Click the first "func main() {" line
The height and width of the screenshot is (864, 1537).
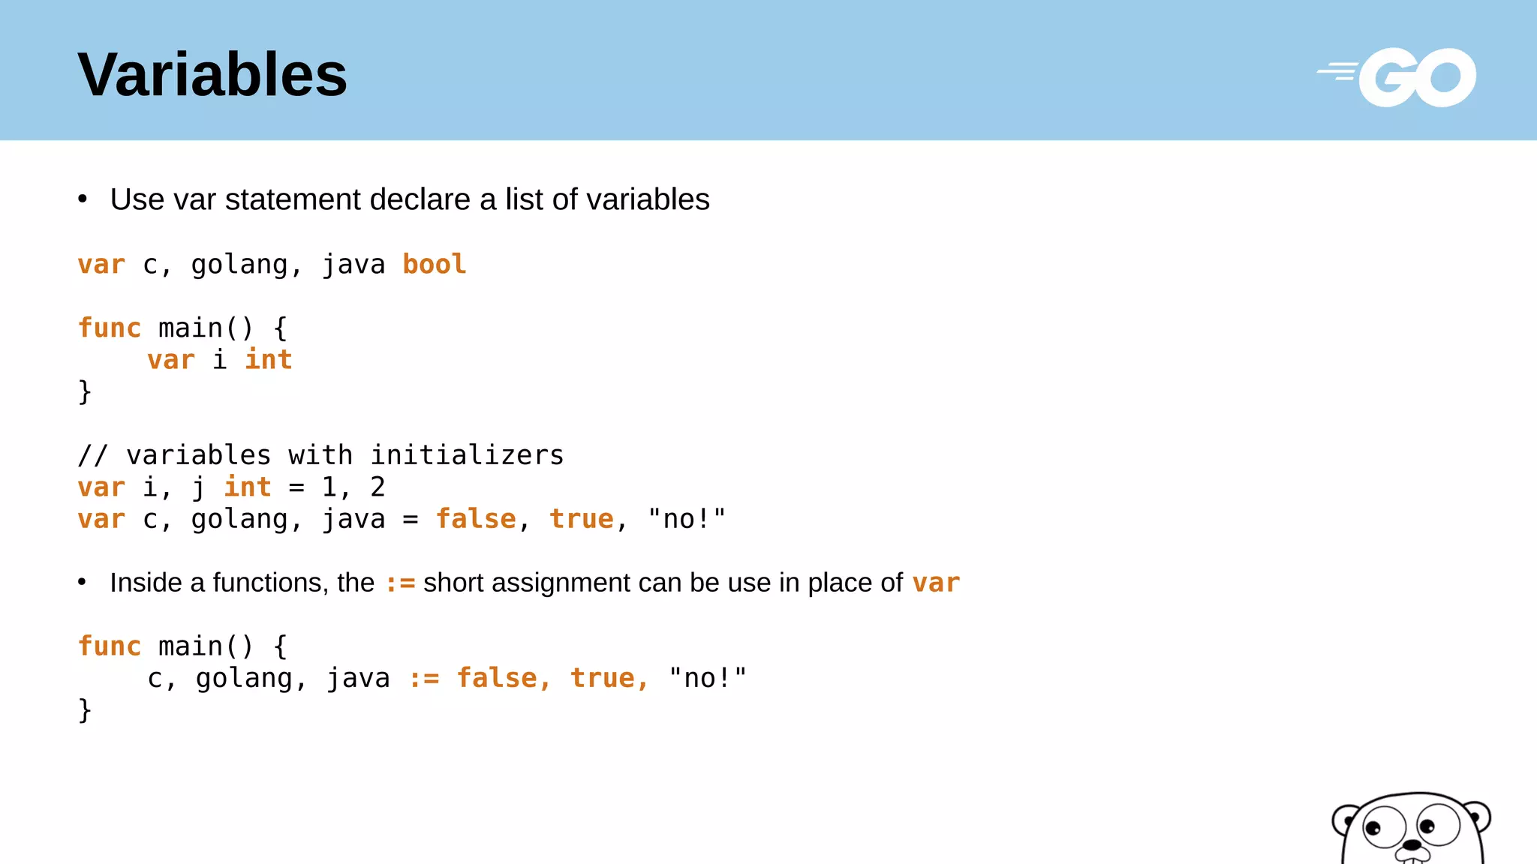(x=182, y=328)
